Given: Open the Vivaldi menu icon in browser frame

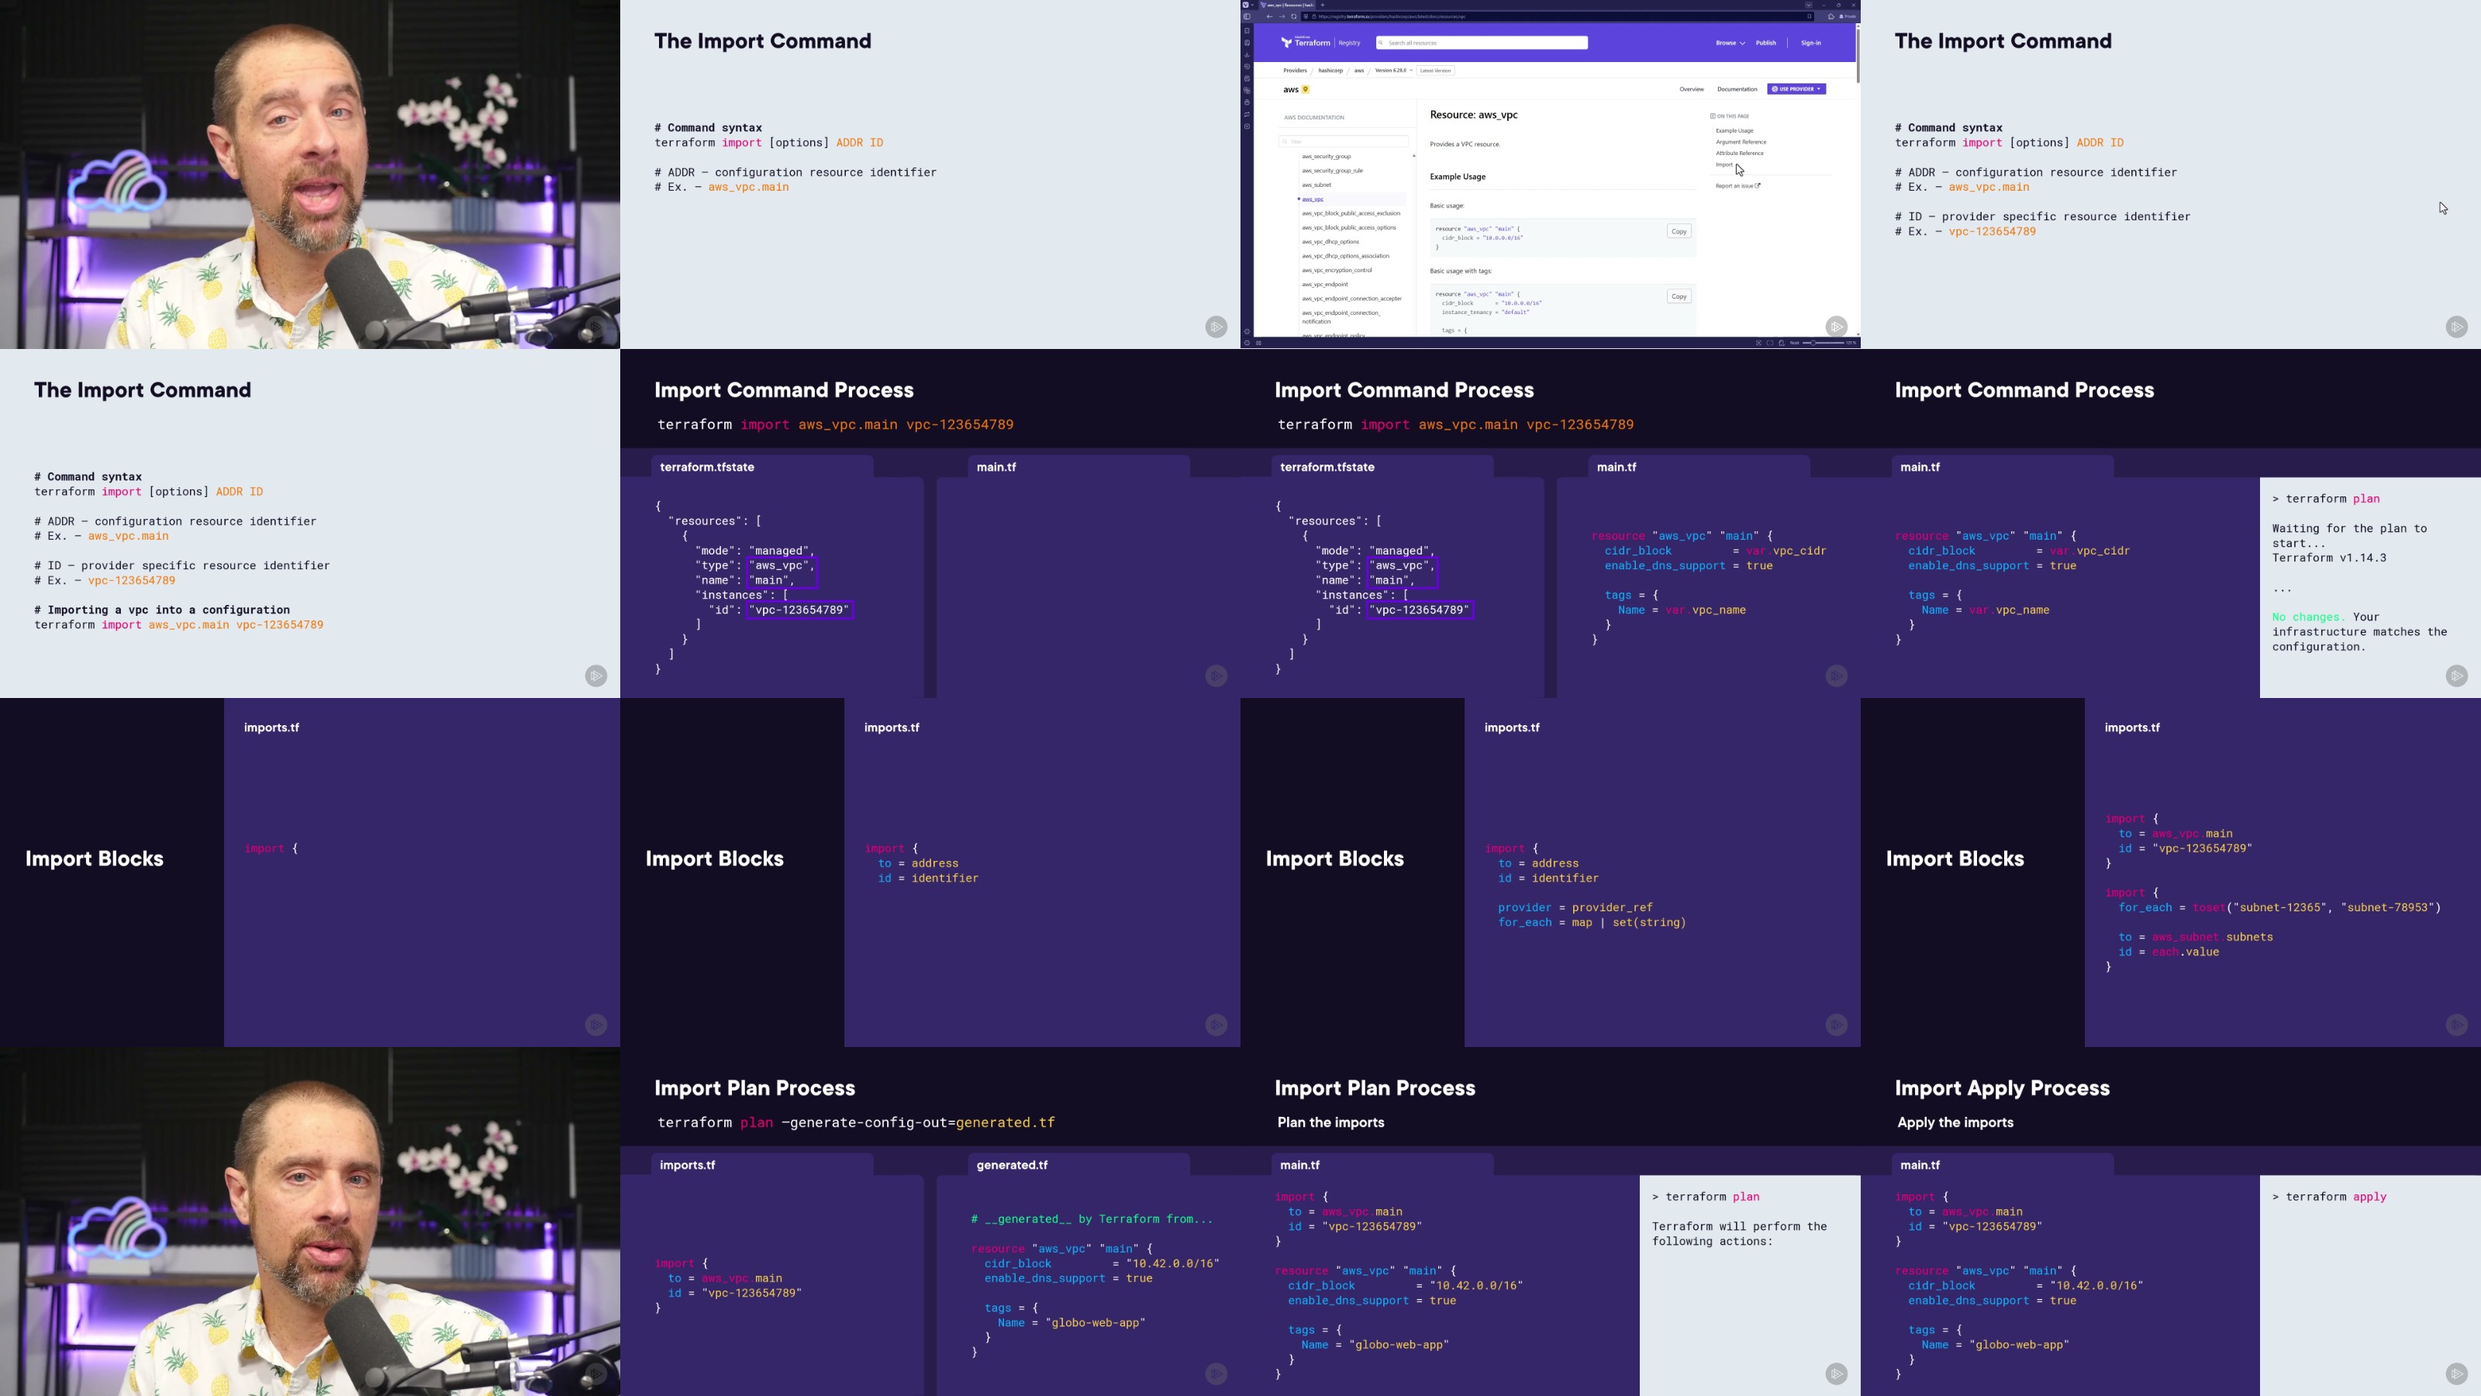Looking at the screenshot, I should [x=1246, y=5].
